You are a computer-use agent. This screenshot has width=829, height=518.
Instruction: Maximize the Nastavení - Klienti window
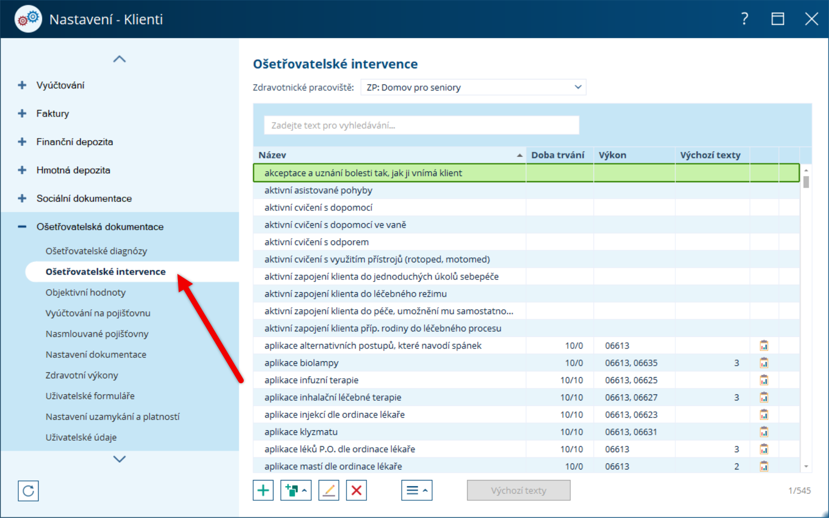(x=778, y=19)
